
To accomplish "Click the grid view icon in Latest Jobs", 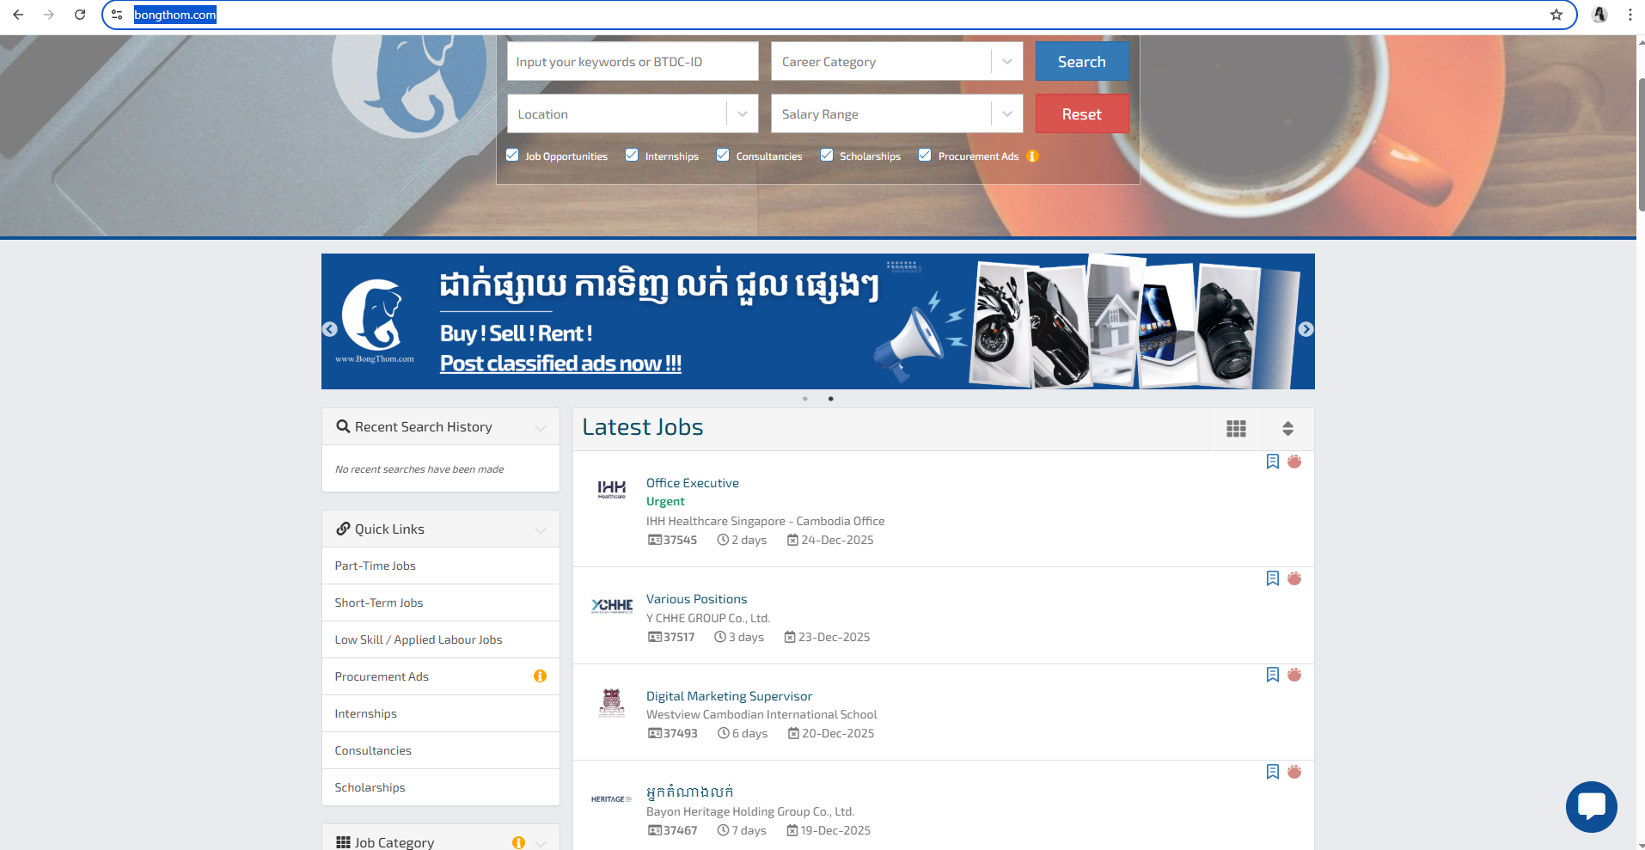I will (1236, 429).
